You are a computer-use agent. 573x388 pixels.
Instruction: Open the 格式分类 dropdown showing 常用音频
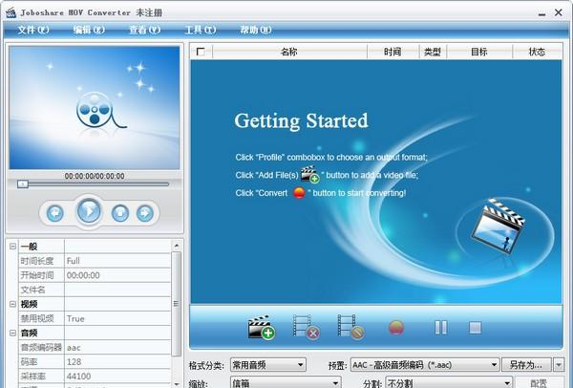tap(268, 365)
